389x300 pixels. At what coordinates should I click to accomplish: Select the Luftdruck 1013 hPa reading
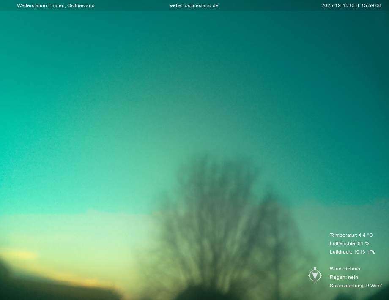(353, 252)
